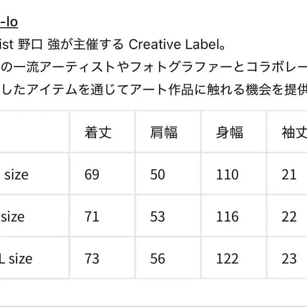Click the sleeve length value 23
Screen dimensions: 307x307
click(x=289, y=259)
